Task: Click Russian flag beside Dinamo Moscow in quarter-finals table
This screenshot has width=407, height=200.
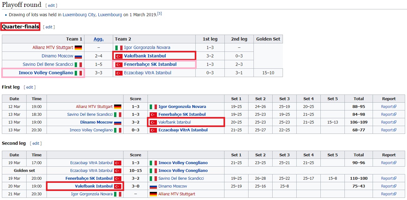Action: pos(78,56)
